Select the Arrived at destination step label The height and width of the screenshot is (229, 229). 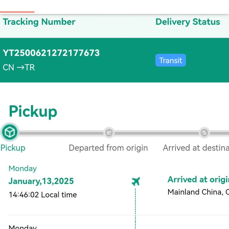(196, 148)
